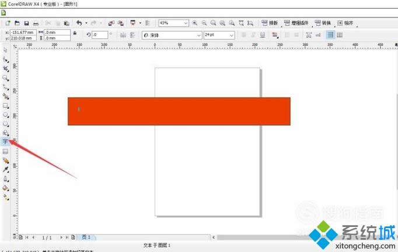The width and height of the screenshot is (398, 252).
Task: Open the 贴齐 snap menu
Action: [345, 23]
